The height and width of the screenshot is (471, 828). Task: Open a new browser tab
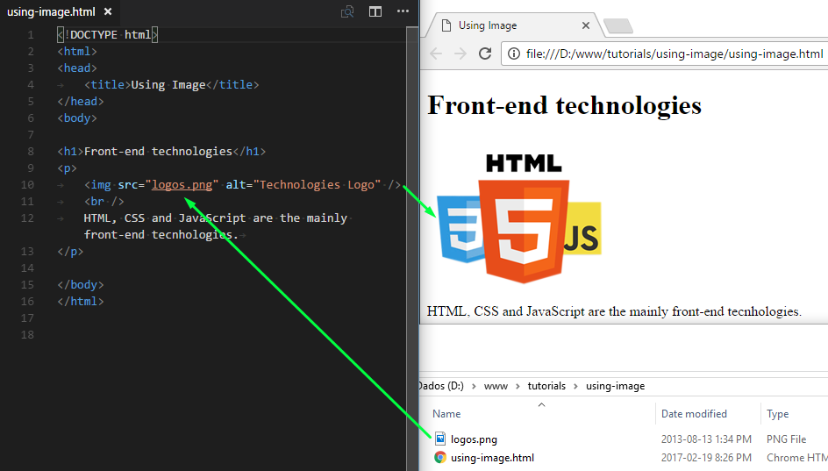tap(617, 25)
